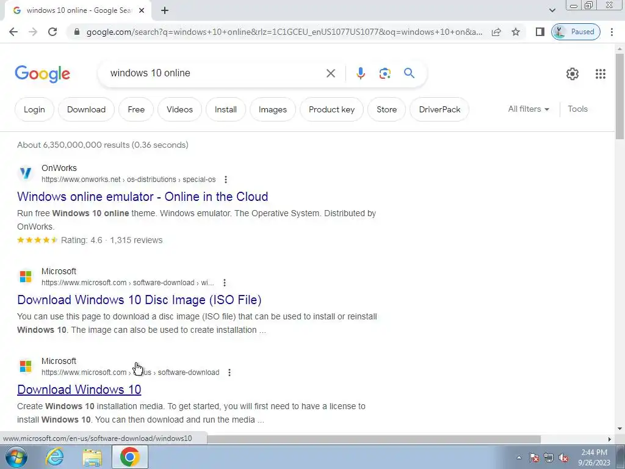Open a new tab with the plus icon

[165, 11]
